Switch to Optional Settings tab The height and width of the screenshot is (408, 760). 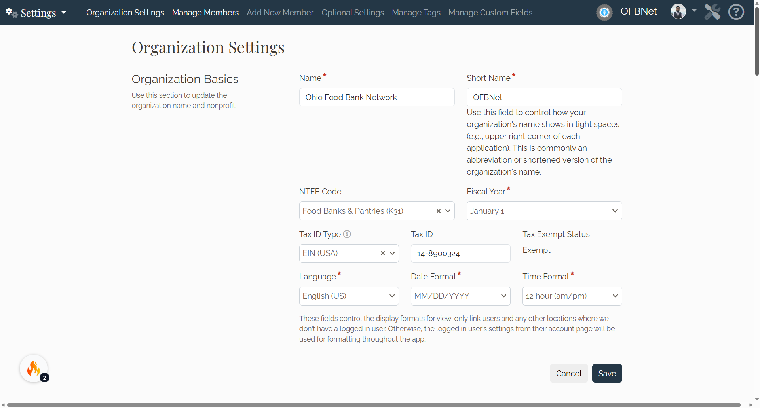click(353, 13)
